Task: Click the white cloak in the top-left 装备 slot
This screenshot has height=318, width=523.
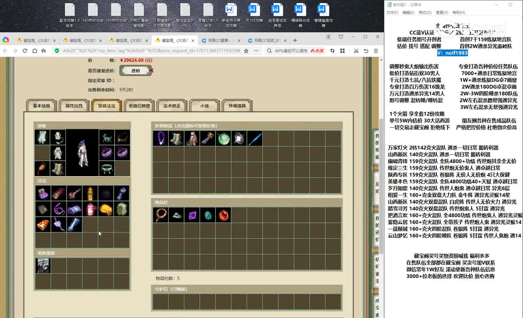Action: pyautogui.click(x=42, y=137)
